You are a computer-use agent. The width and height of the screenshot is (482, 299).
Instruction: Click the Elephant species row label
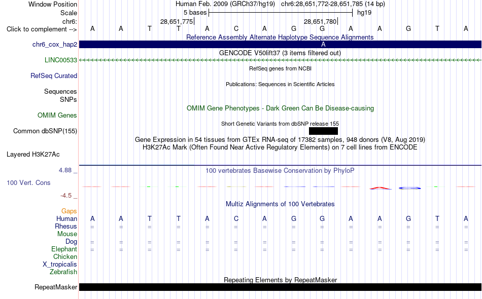point(64,249)
